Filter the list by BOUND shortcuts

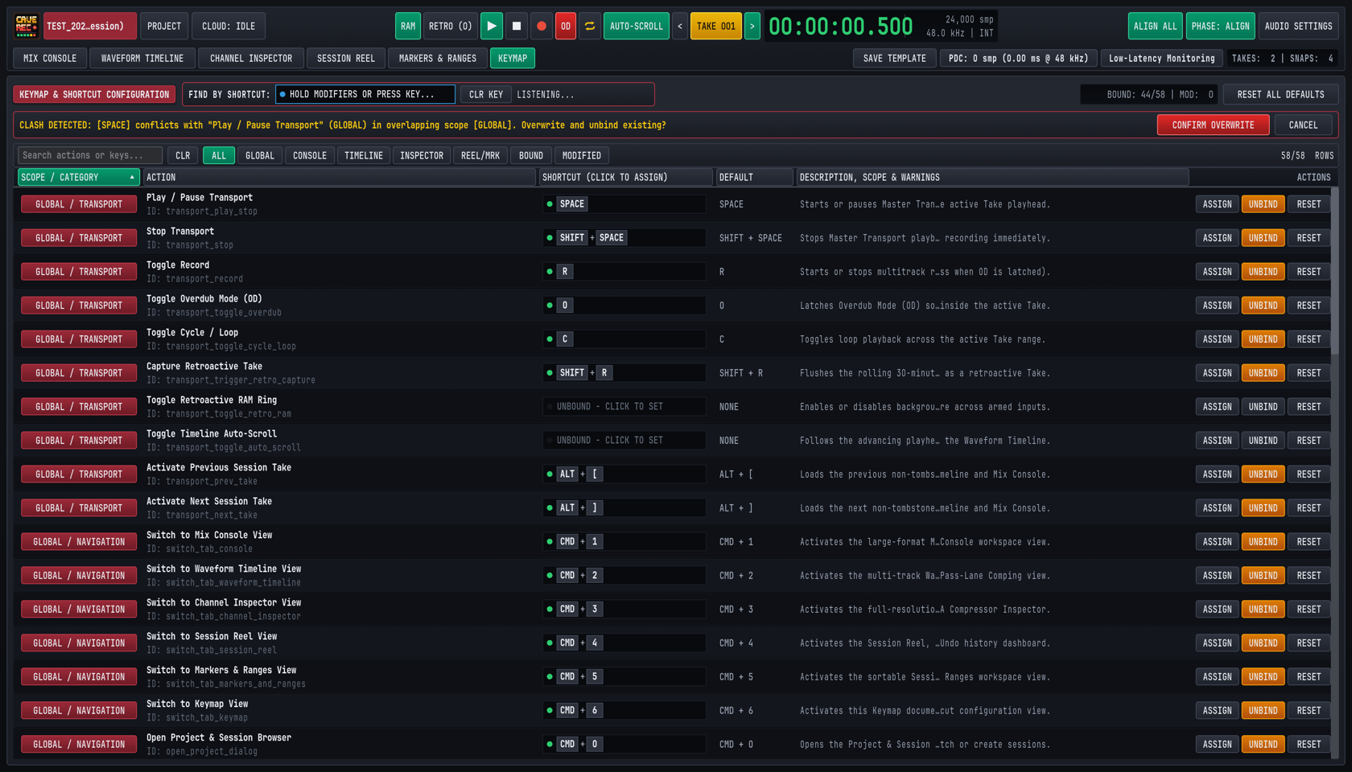coord(531,155)
